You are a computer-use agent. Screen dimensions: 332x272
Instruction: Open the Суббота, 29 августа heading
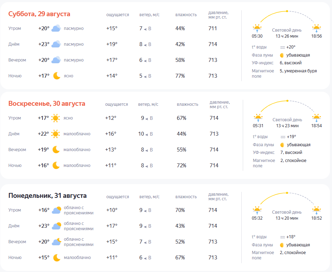click(x=39, y=14)
